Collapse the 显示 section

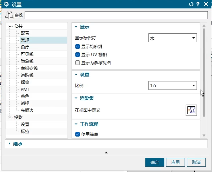point(76,27)
